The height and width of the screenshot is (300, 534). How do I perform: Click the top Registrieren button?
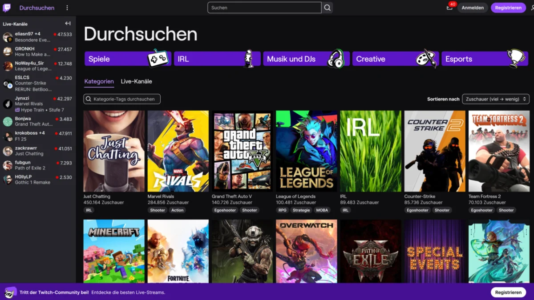[508, 8]
